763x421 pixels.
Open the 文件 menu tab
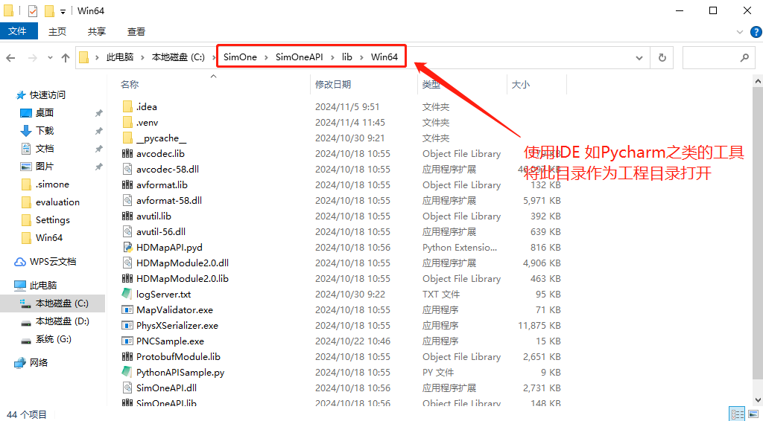click(17, 31)
